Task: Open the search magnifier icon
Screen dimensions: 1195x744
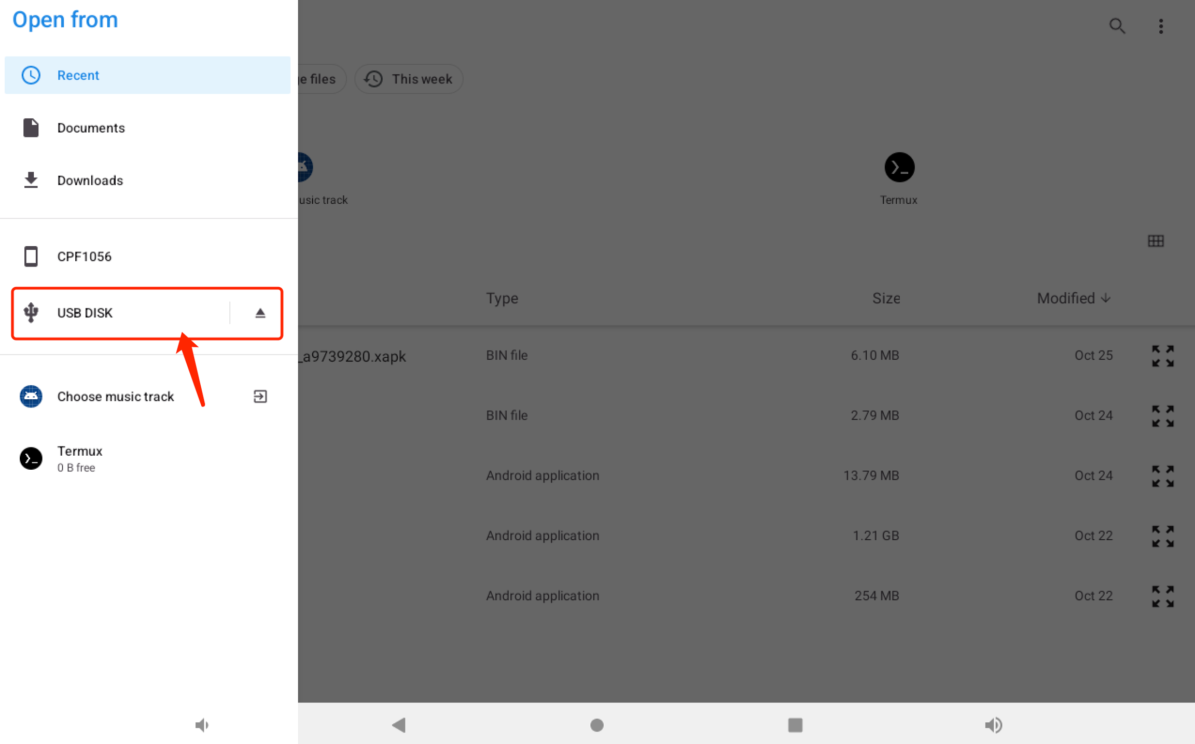Action: click(x=1117, y=26)
